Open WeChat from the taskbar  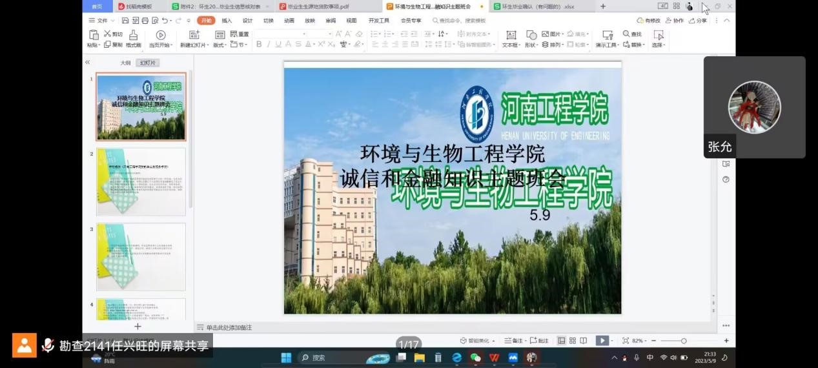click(x=476, y=357)
